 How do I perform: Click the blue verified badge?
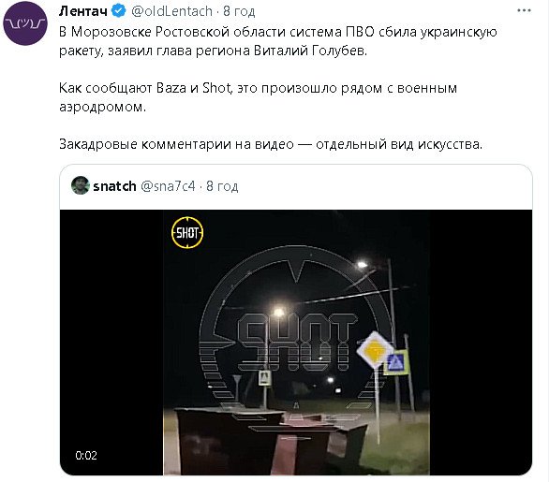click(x=118, y=11)
